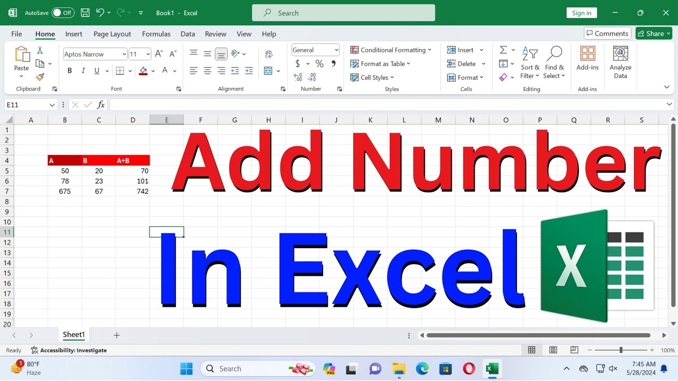The height and width of the screenshot is (381, 678).
Task: Expand Cell Styles menu
Action: [x=372, y=77]
